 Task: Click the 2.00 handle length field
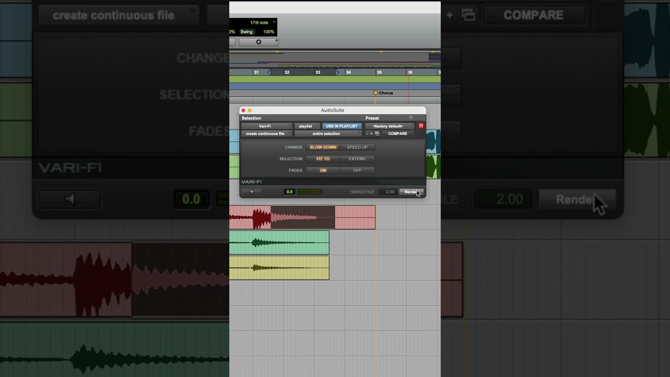(x=388, y=192)
